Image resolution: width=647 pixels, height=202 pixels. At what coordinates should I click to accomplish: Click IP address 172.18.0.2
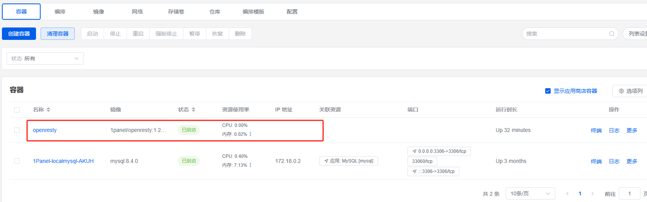(x=288, y=161)
